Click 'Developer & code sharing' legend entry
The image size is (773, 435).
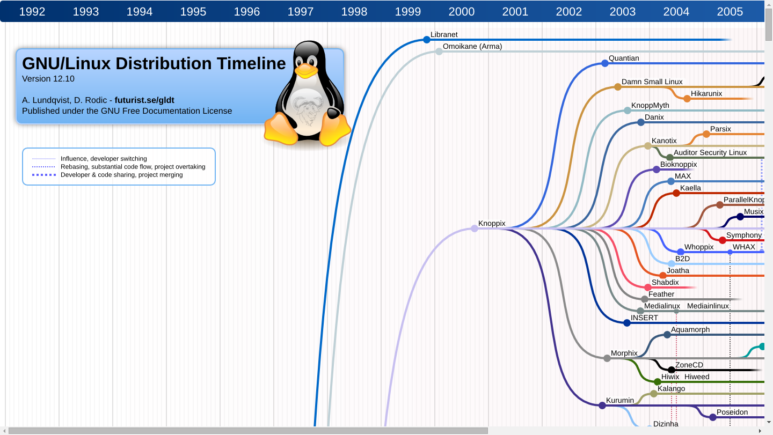tap(122, 175)
